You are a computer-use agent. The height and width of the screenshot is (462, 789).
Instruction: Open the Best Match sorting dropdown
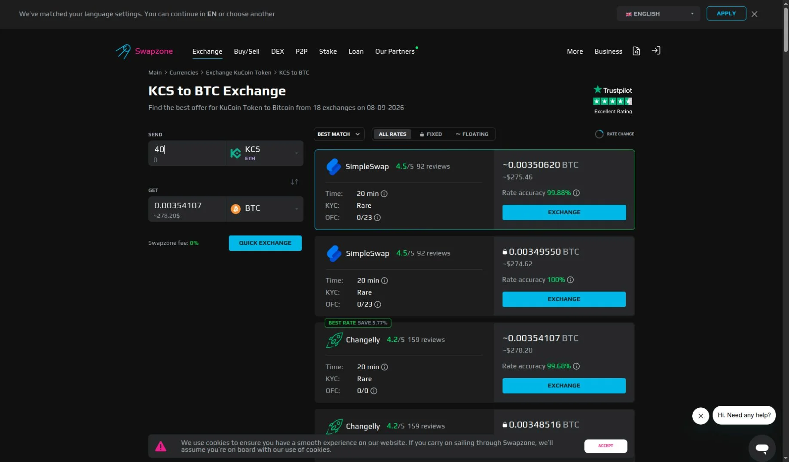339,134
